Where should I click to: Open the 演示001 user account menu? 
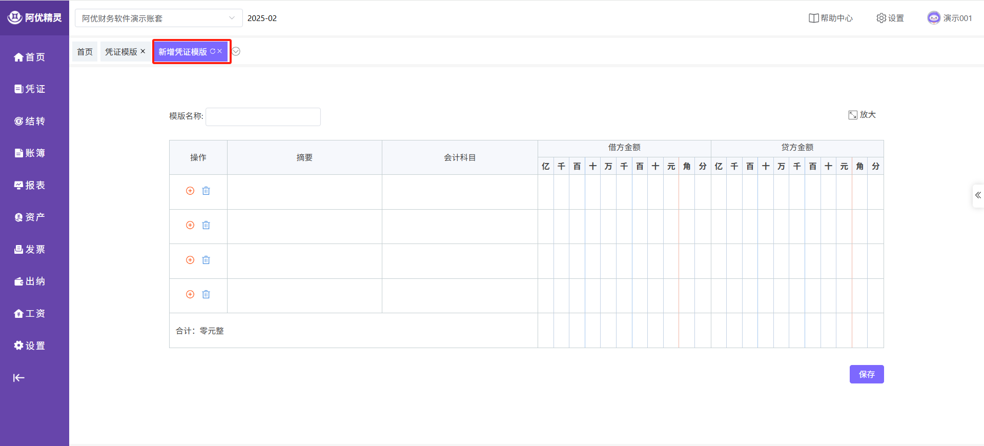[x=950, y=18]
